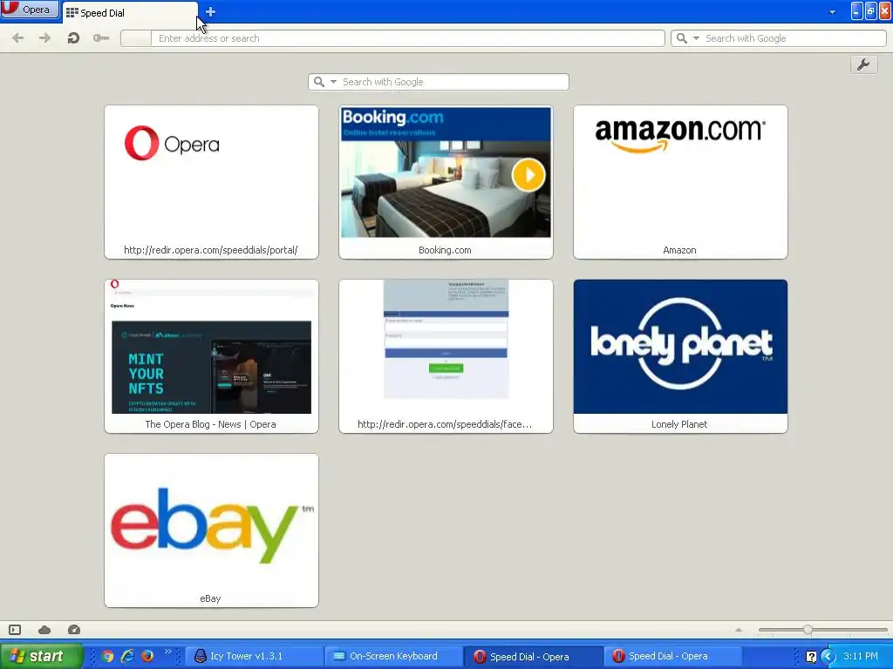Expand quick launch overflow chevron
Image resolution: width=893 pixels, height=669 pixels.
(x=168, y=652)
